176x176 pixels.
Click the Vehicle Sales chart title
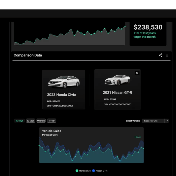click(51, 131)
